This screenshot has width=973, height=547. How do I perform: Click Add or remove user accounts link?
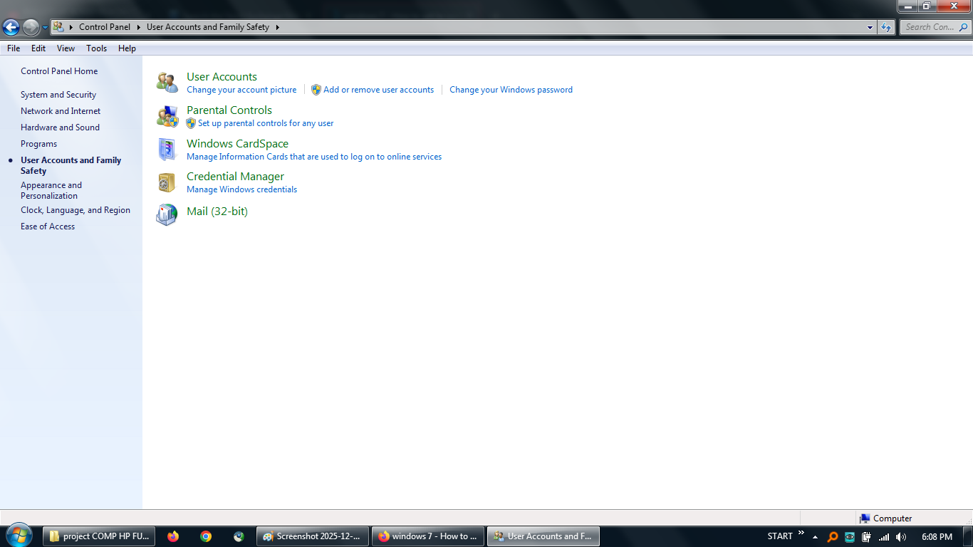tap(378, 90)
